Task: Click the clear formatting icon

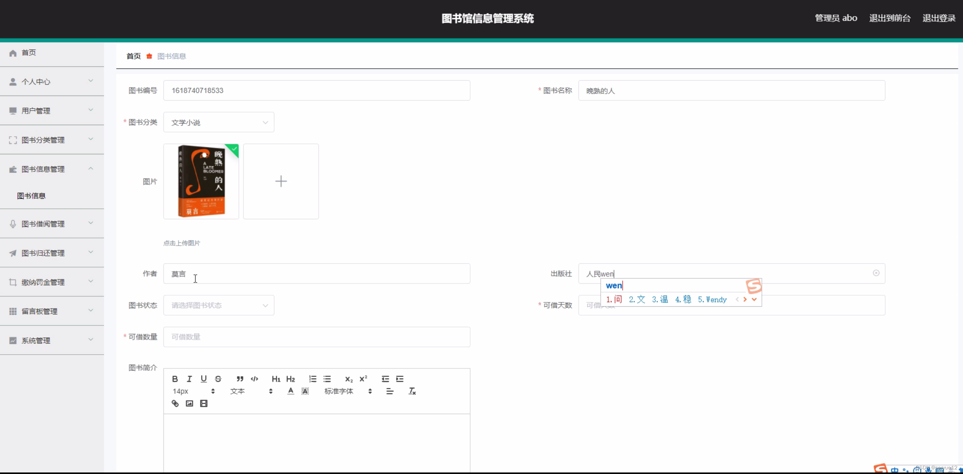Action: coord(412,391)
